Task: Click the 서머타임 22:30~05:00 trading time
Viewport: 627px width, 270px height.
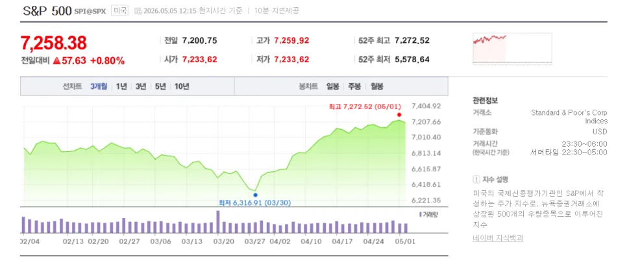Action: [569, 153]
